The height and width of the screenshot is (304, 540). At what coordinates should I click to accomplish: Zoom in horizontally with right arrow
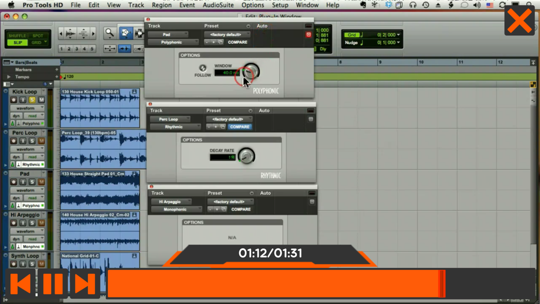pyautogui.click(x=93, y=33)
